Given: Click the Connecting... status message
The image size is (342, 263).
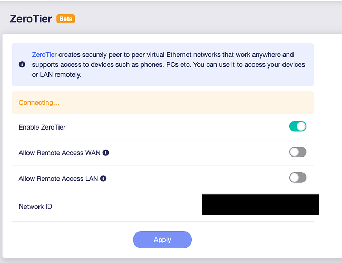Looking at the screenshot, I should coord(39,103).
